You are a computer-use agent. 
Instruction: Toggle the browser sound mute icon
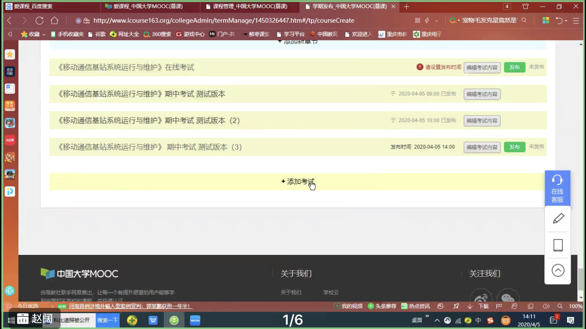pos(546,306)
